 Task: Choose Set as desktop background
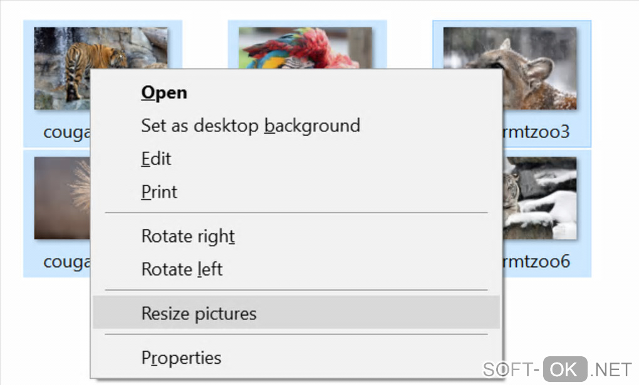click(250, 126)
